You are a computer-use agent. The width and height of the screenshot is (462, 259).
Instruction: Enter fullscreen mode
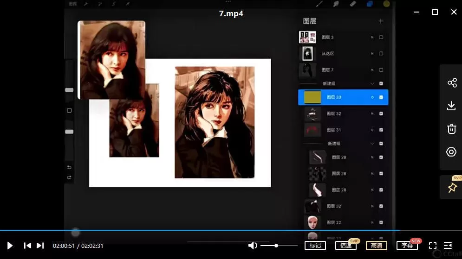[x=432, y=246]
